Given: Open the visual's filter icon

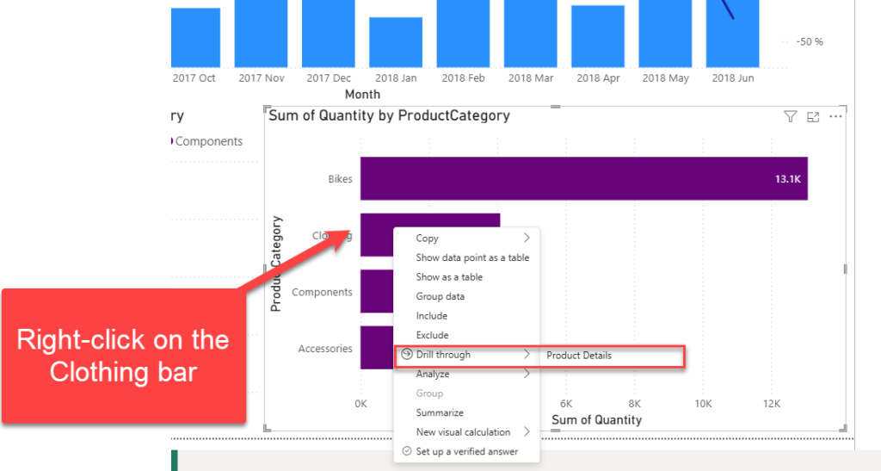Looking at the screenshot, I should click(x=790, y=117).
